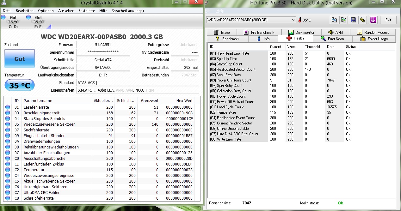
Task: Click the purple down-arrow icon in HD Tune
Action: tap(373, 20)
